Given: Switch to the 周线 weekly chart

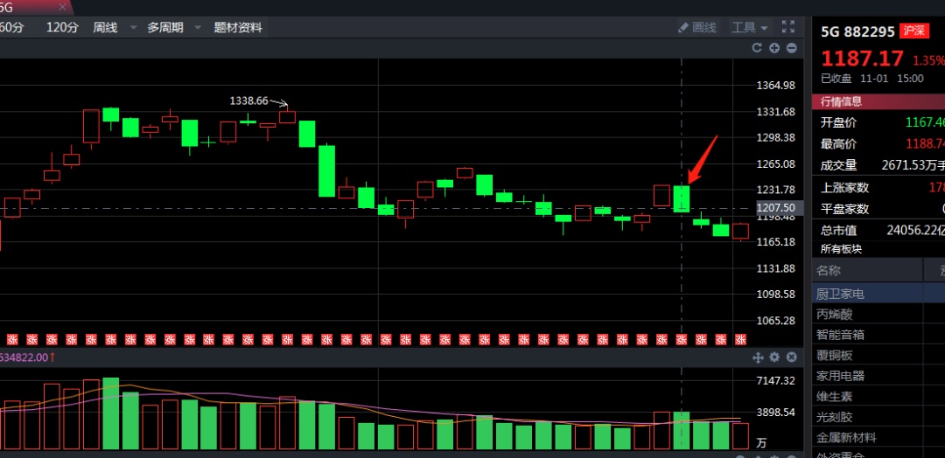Looking at the screenshot, I should click(x=106, y=27).
